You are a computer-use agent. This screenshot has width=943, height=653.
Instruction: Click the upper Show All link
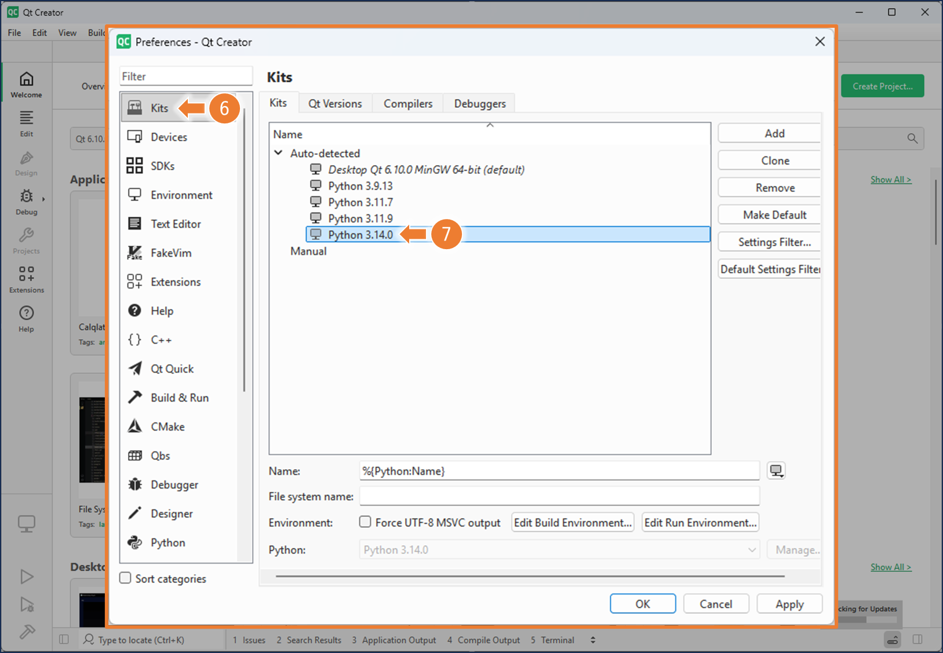coord(891,180)
